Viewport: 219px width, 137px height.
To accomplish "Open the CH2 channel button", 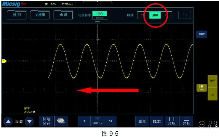I will pos(202,34).
